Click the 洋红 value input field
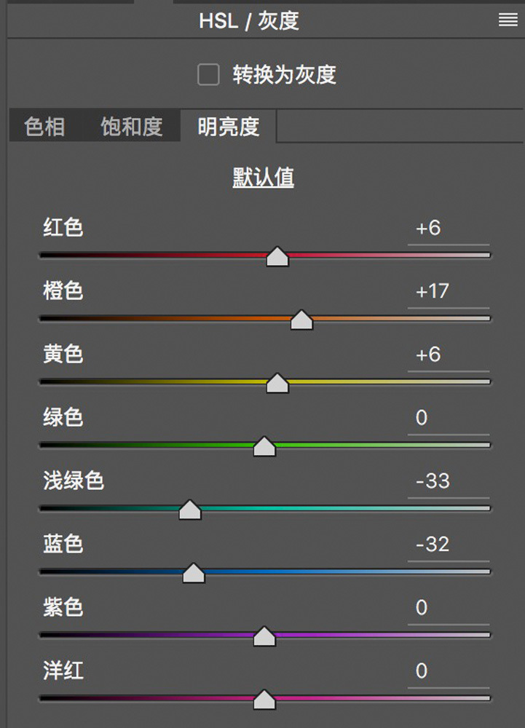The image size is (525, 728). (446, 672)
